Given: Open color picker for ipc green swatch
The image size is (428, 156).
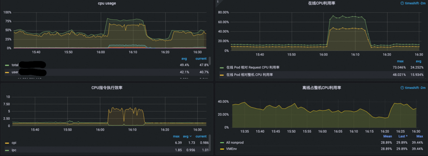Looking at the screenshot, I should [x=7, y=150].
